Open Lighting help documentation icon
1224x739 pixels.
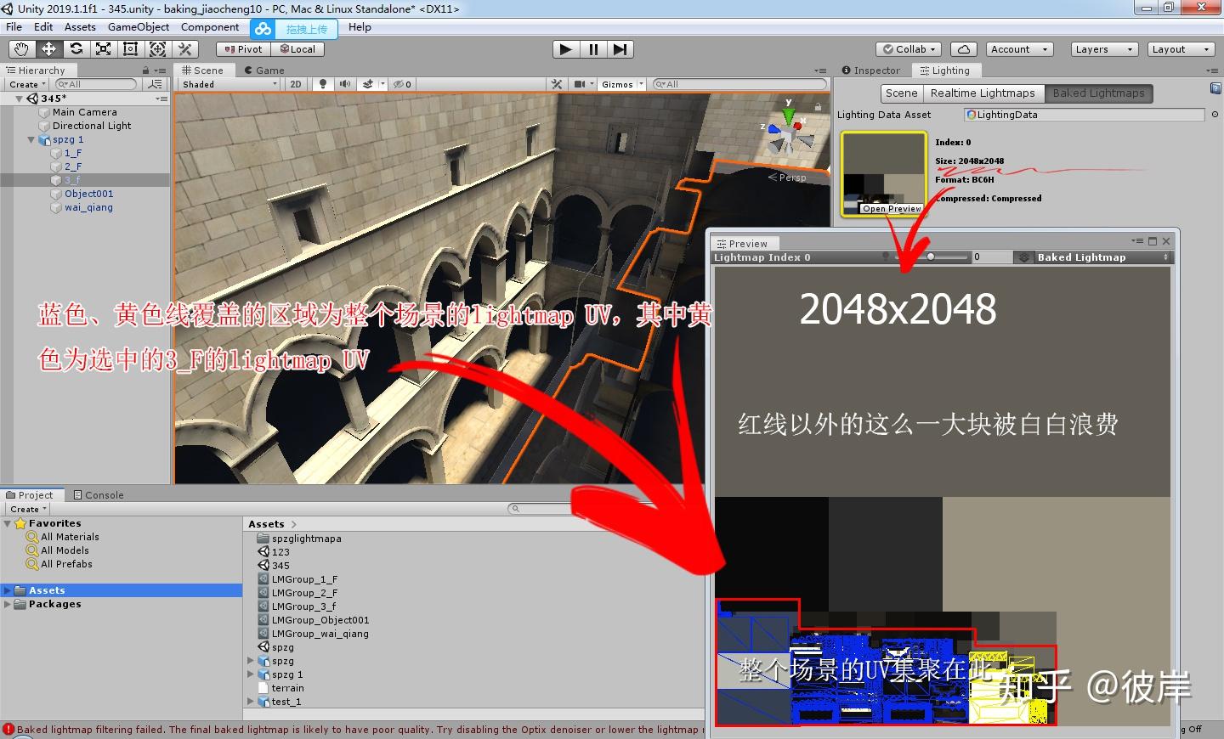tap(1215, 88)
